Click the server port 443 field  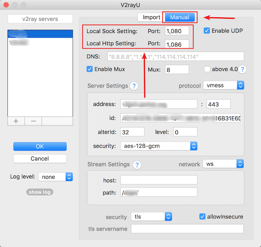click(x=218, y=104)
